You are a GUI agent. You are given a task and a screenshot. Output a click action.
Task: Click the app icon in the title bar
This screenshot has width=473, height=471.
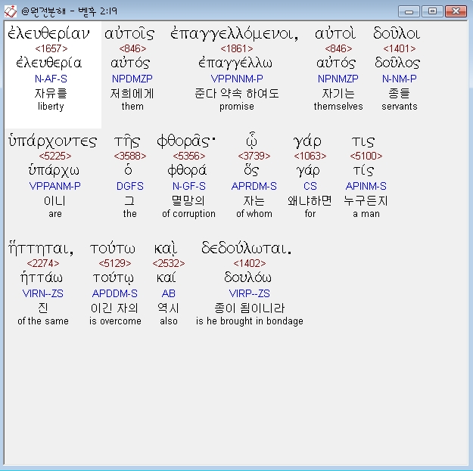coord(11,11)
